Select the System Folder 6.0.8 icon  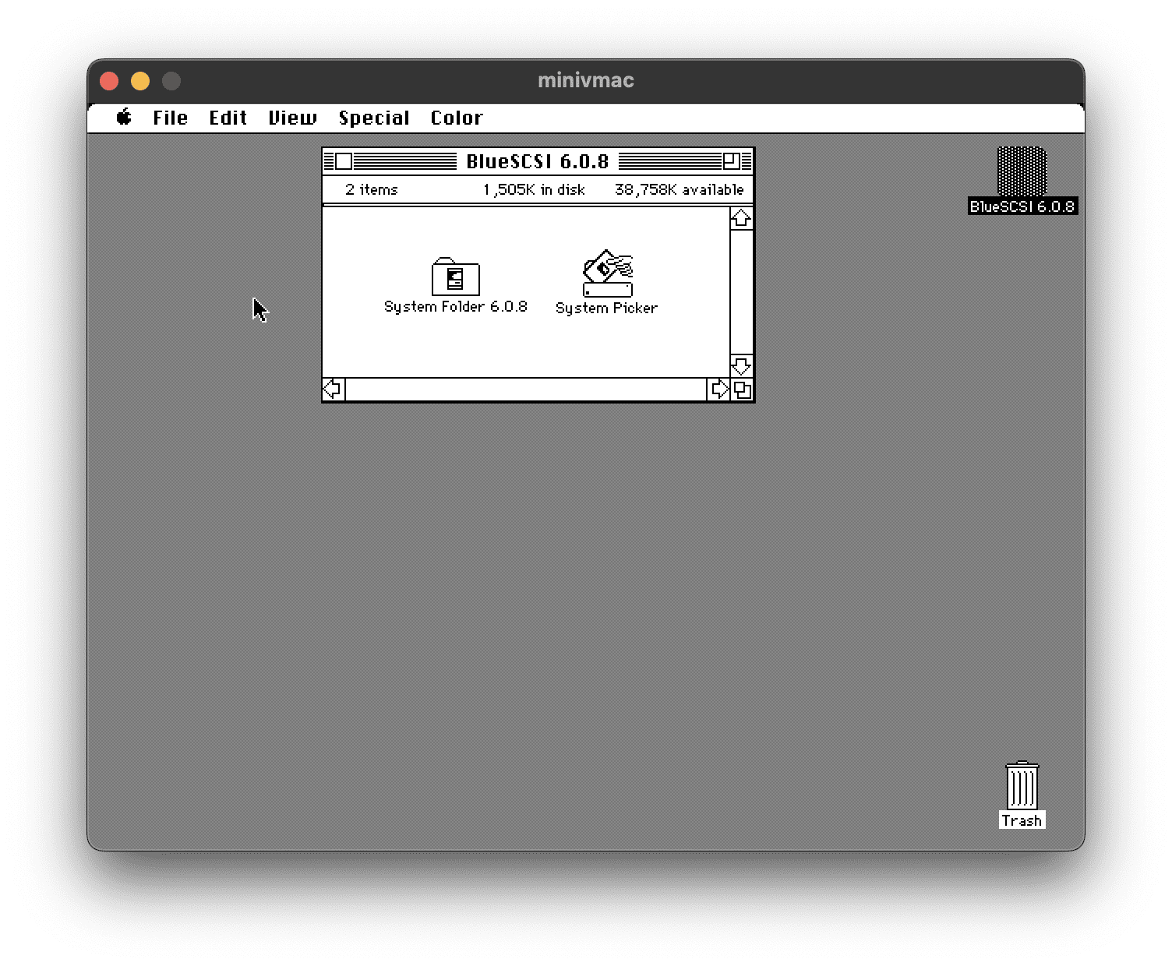tap(456, 277)
